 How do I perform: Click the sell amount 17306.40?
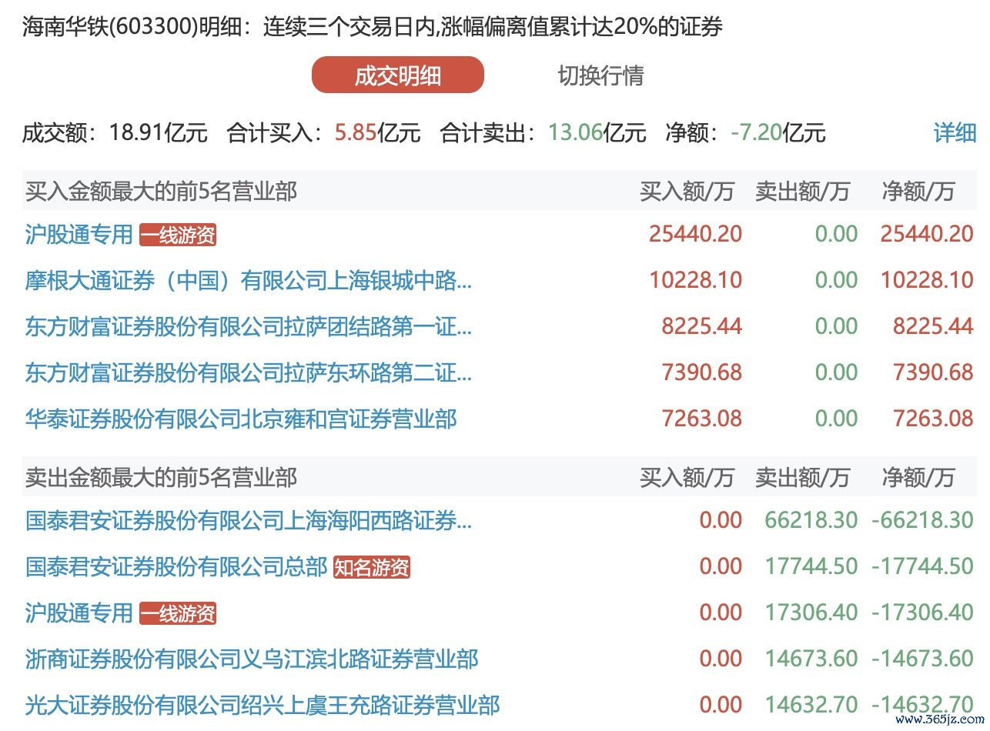pyautogui.click(x=811, y=613)
